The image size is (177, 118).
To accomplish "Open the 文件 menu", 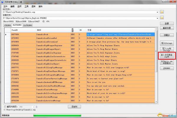I will coord(5,6).
